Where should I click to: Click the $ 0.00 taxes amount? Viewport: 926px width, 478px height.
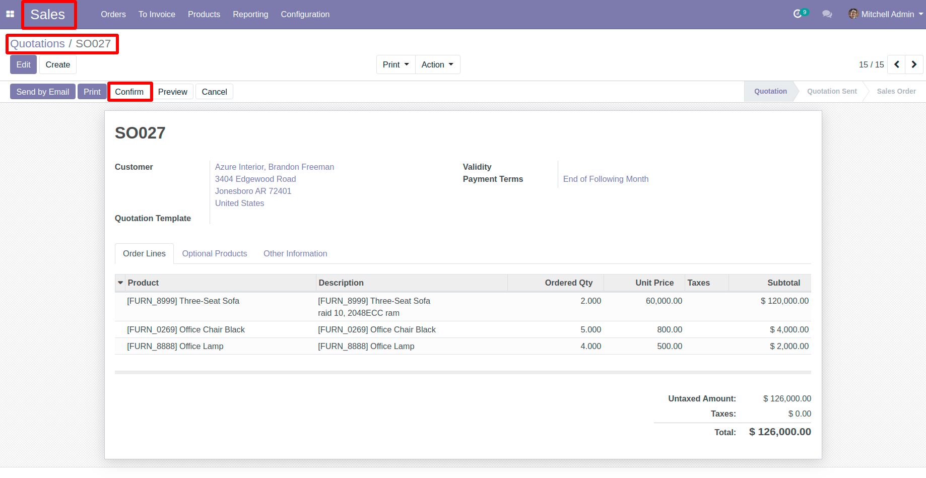(x=800, y=414)
